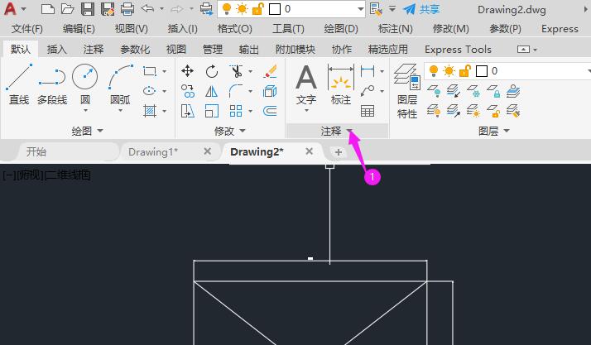This screenshot has width=591, height=345.
Task: Activate the Stretch tool
Action: [187, 111]
